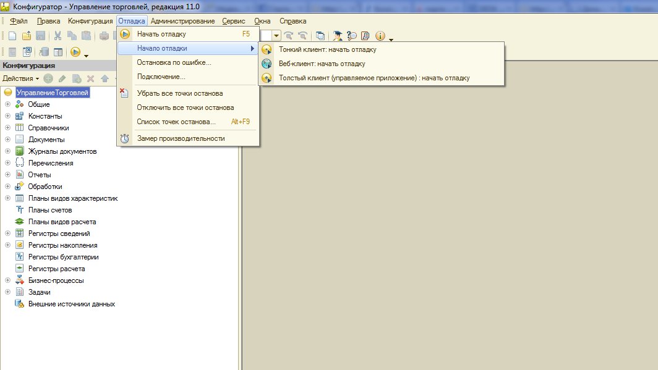Expand the Константы tree node
Image resolution: width=658 pixels, height=370 pixels.
[x=7, y=116]
